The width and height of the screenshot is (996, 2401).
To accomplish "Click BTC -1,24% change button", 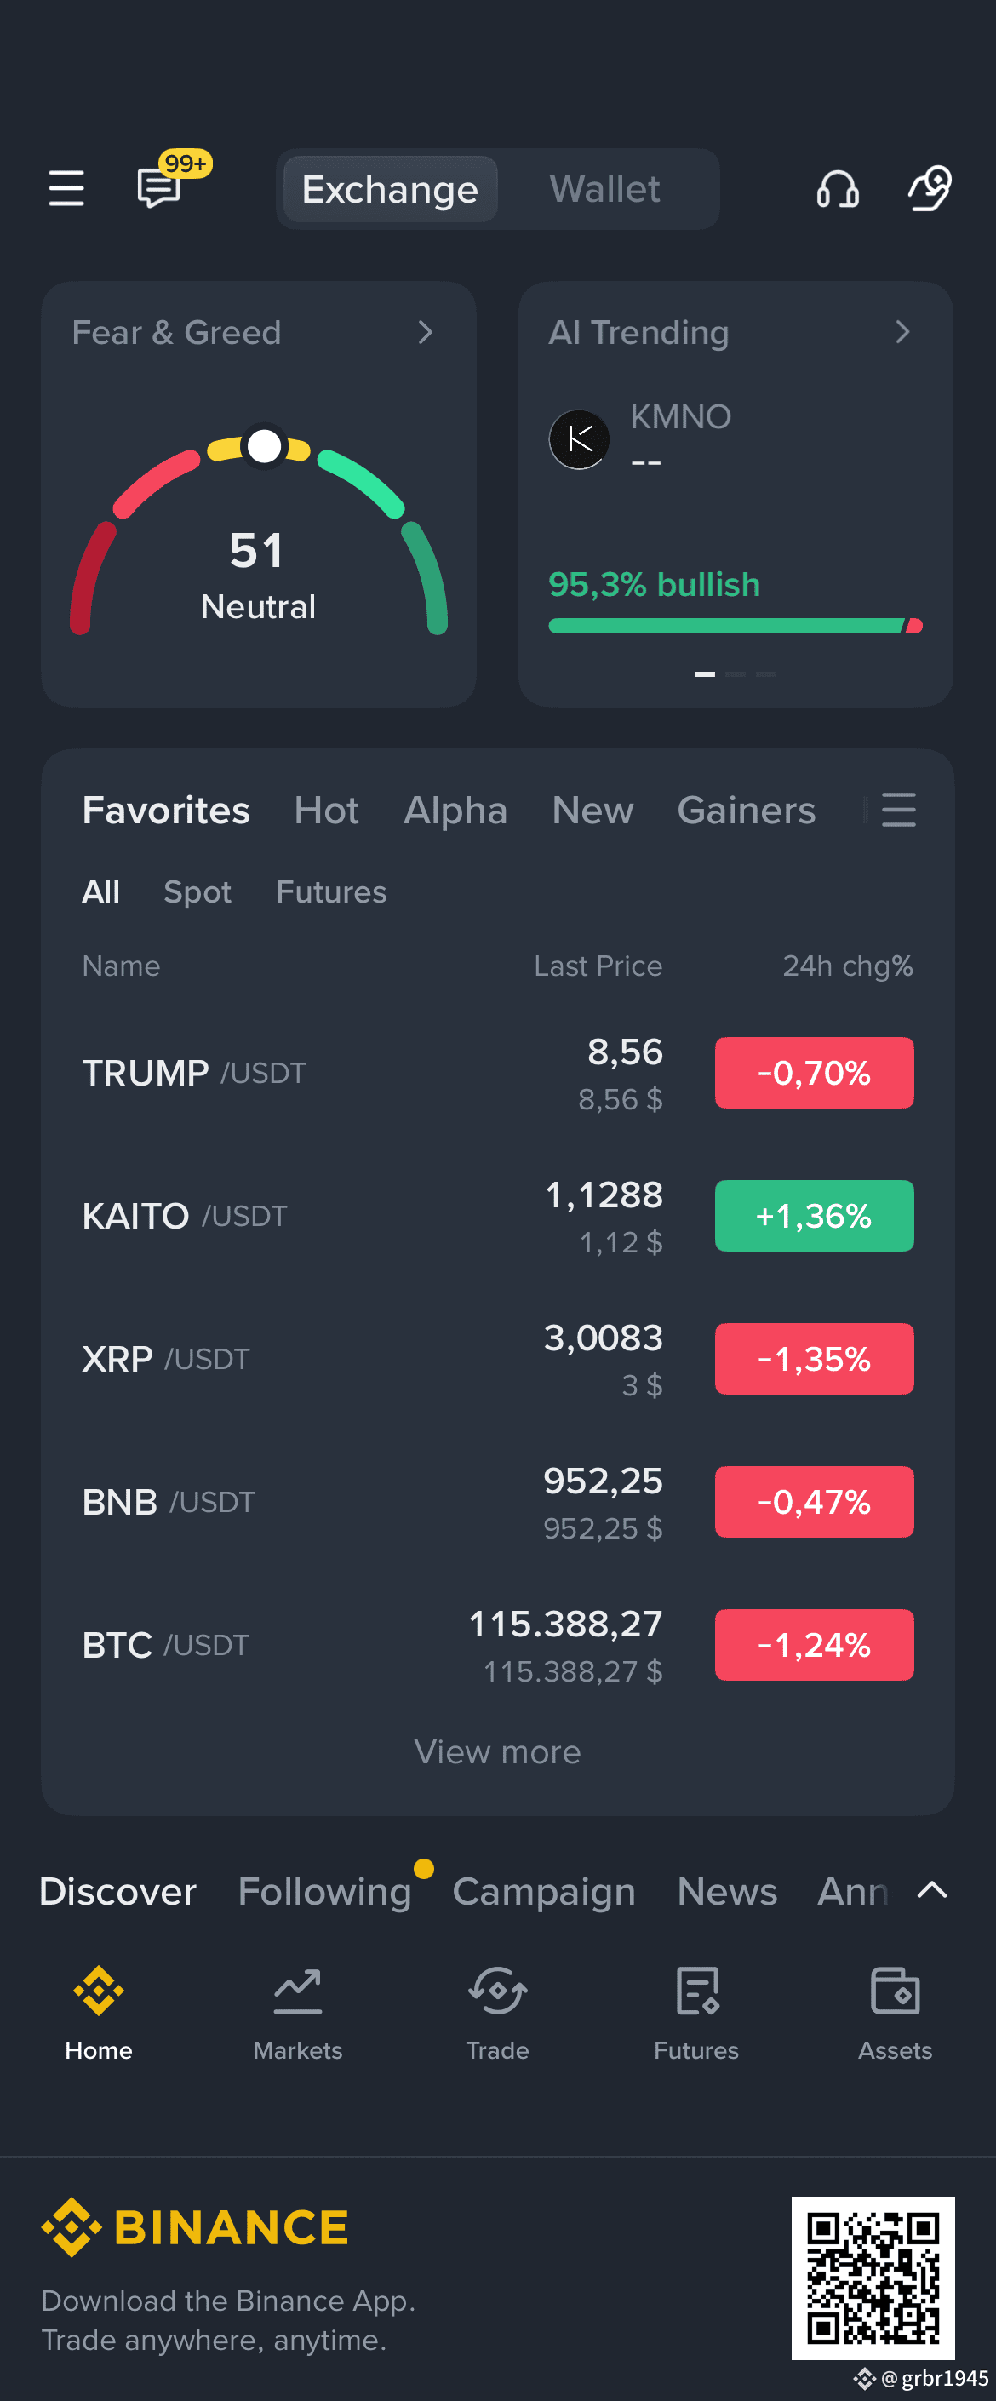I will point(813,1644).
